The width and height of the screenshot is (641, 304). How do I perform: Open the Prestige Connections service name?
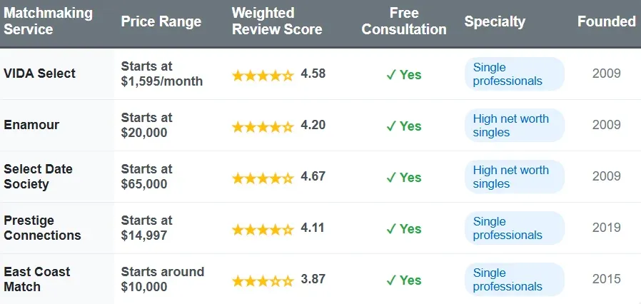(42, 228)
